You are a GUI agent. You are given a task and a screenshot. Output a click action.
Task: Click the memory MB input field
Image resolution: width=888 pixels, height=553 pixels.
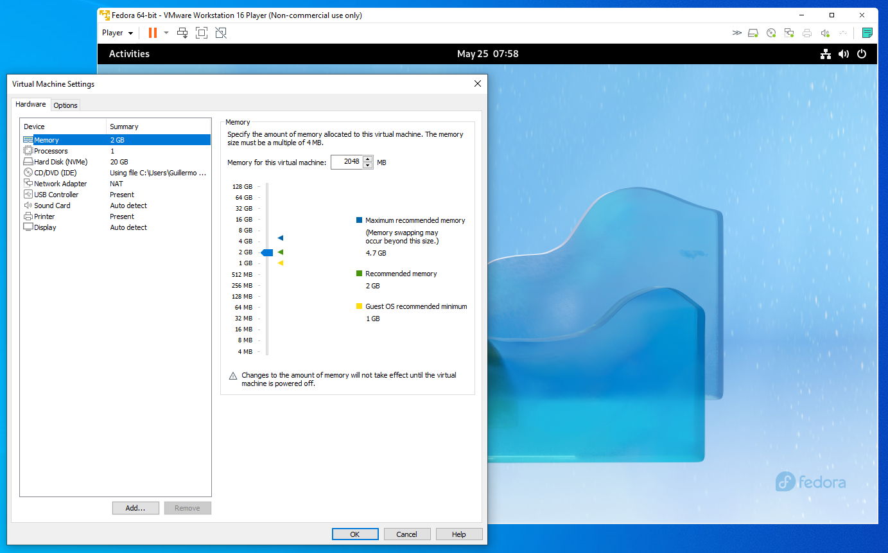347,162
